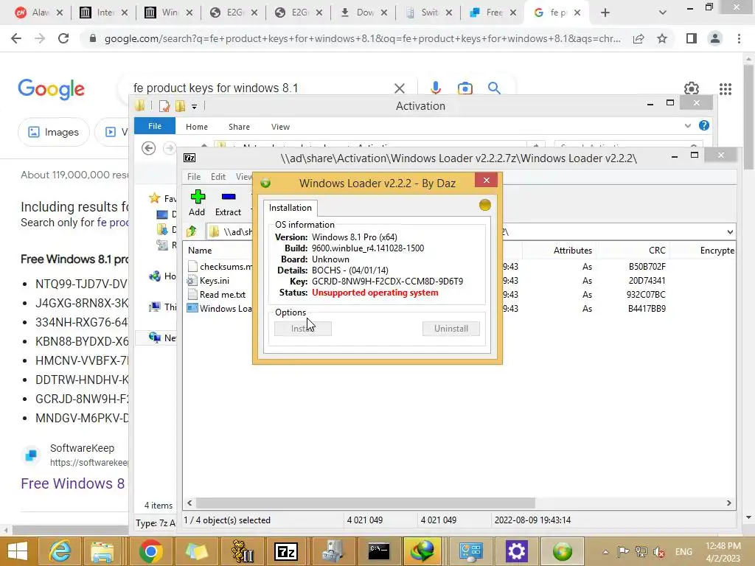Click the blue help icon in Activation explorer

(704, 125)
